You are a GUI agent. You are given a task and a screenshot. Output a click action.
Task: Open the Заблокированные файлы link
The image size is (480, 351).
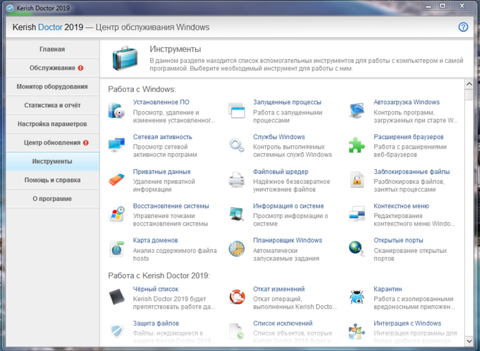pyautogui.click(x=411, y=171)
